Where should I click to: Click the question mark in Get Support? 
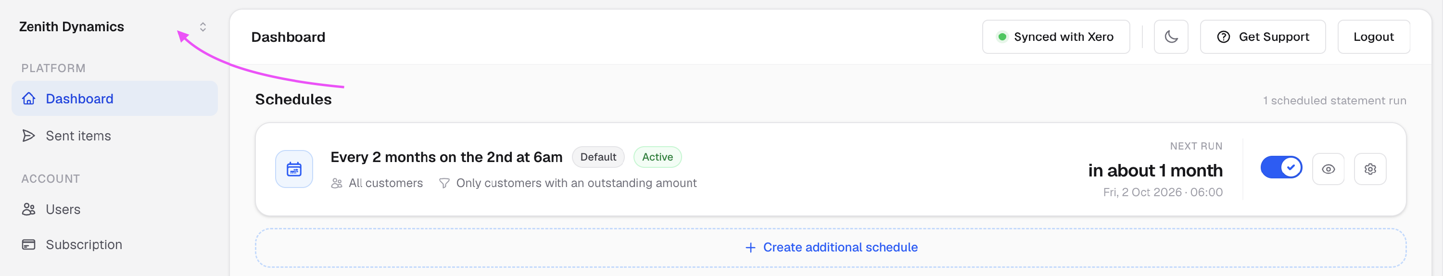[x=1223, y=37]
